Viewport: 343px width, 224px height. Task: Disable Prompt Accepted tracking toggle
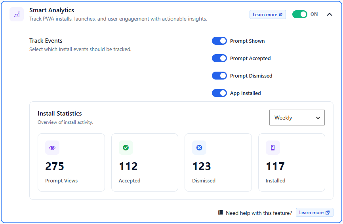pyautogui.click(x=219, y=58)
